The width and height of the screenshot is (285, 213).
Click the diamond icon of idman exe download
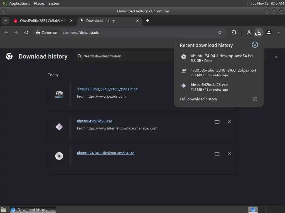point(59,127)
